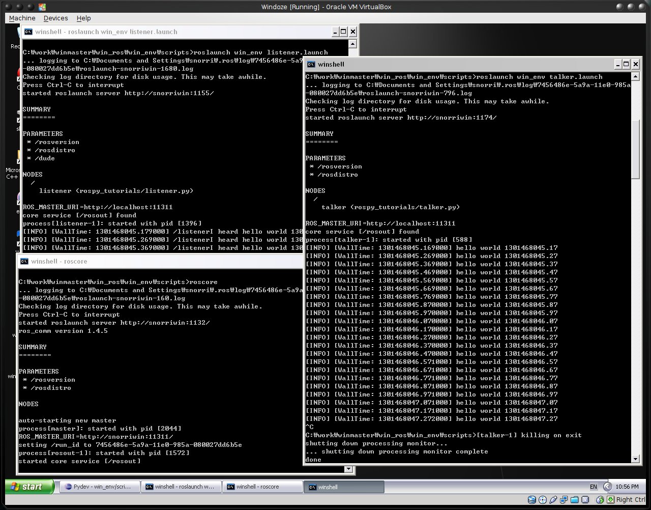Viewport: 651px width, 510px height.
Task: Open system menu icon of listener.launch window
Action: [28, 32]
